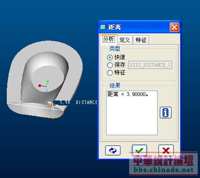The height and width of the screenshot is (178, 200).
Task: Close the 距离 dialog window
Action: tap(174, 27)
